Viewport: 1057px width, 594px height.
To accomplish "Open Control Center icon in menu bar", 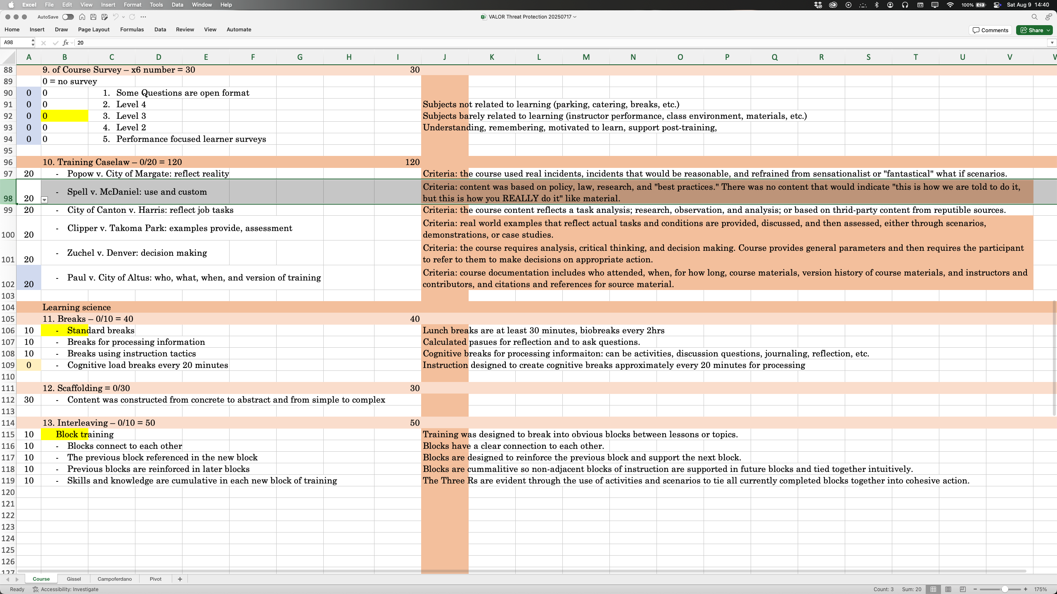I will pyautogui.click(x=997, y=5).
